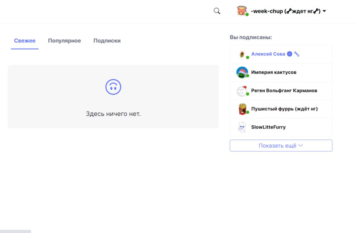Click the verified badge next to Алексей Сова
This screenshot has height=233, width=356.
point(290,54)
